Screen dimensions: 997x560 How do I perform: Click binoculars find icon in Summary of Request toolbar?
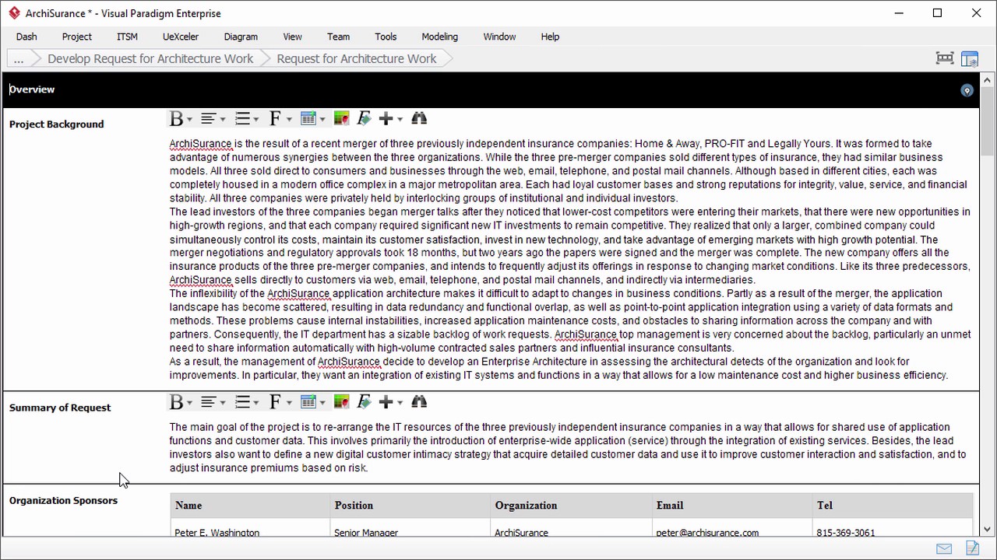(419, 402)
